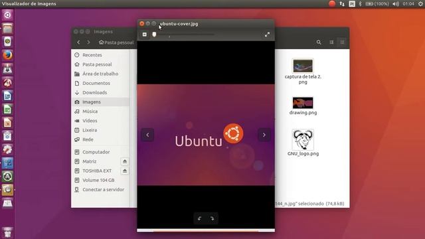Rotate image counterclockwise
The height and width of the screenshot is (239, 425).
[200, 218]
